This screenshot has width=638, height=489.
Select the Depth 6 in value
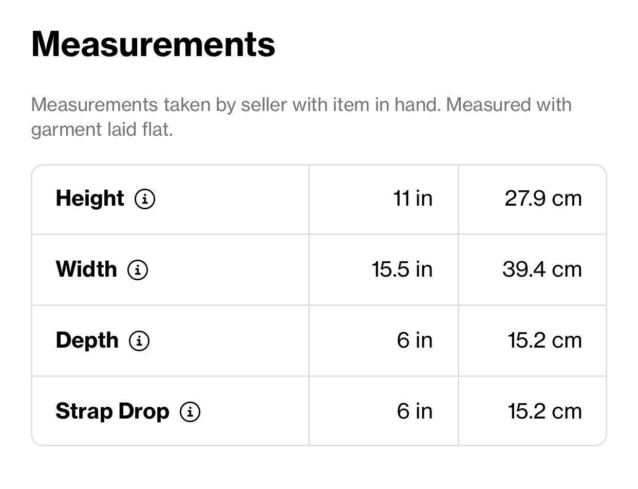pos(415,340)
